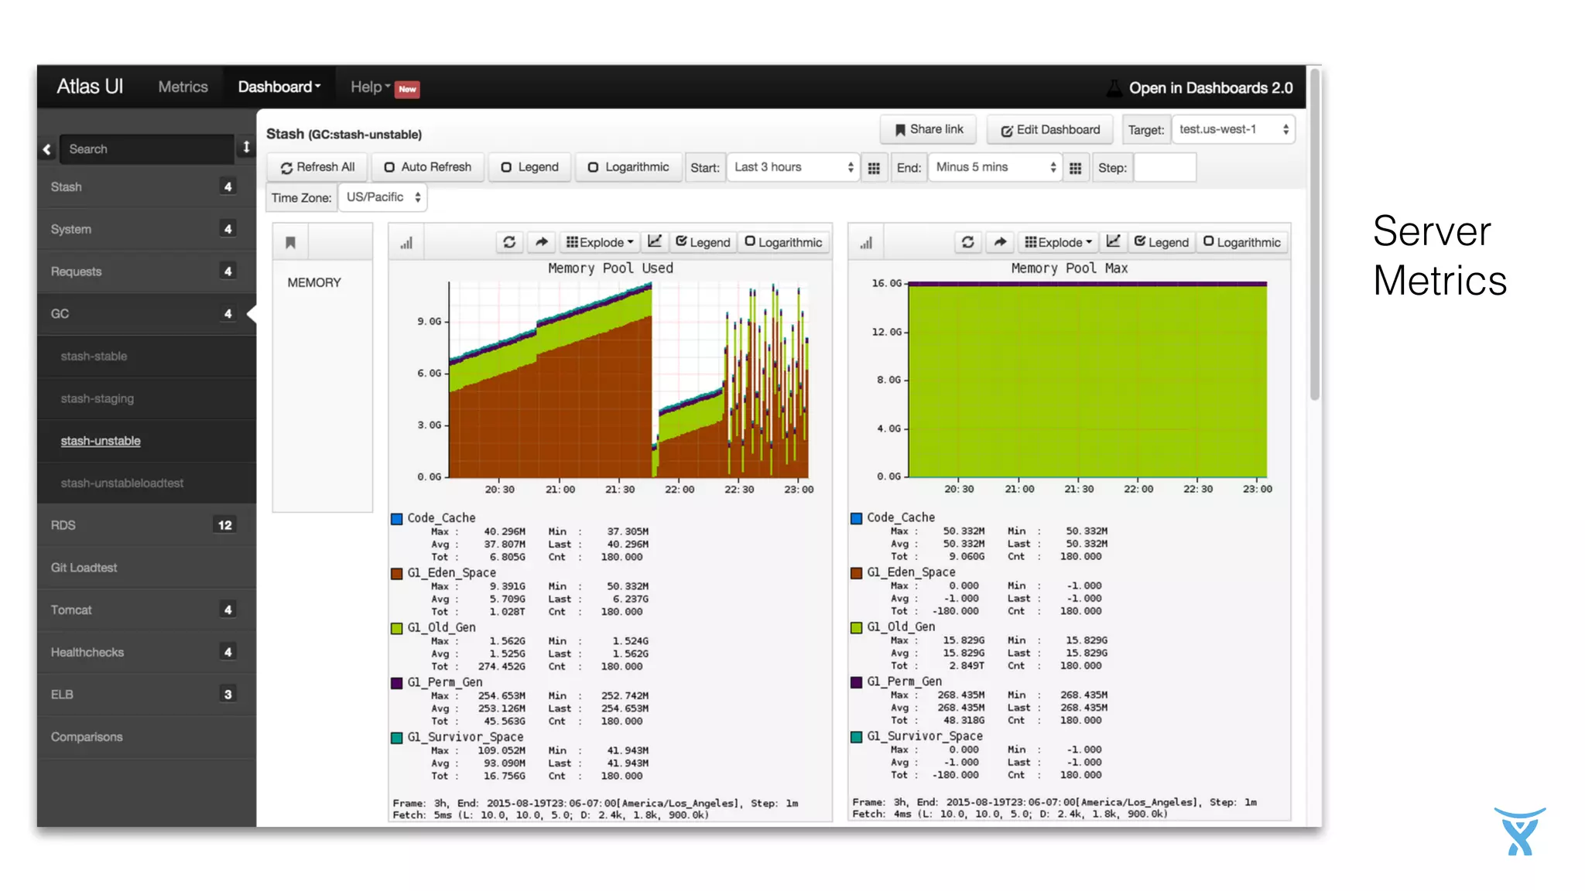Open Tomcat sidebar section
Viewport: 1585px width, 891px height.
pos(146,610)
